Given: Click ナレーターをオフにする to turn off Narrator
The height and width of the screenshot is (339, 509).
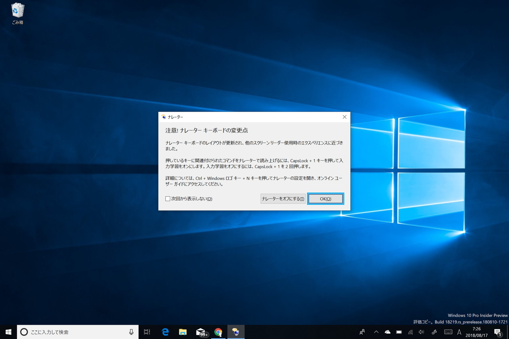Looking at the screenshot, I should pyautogui.click(x=283, y=198).
